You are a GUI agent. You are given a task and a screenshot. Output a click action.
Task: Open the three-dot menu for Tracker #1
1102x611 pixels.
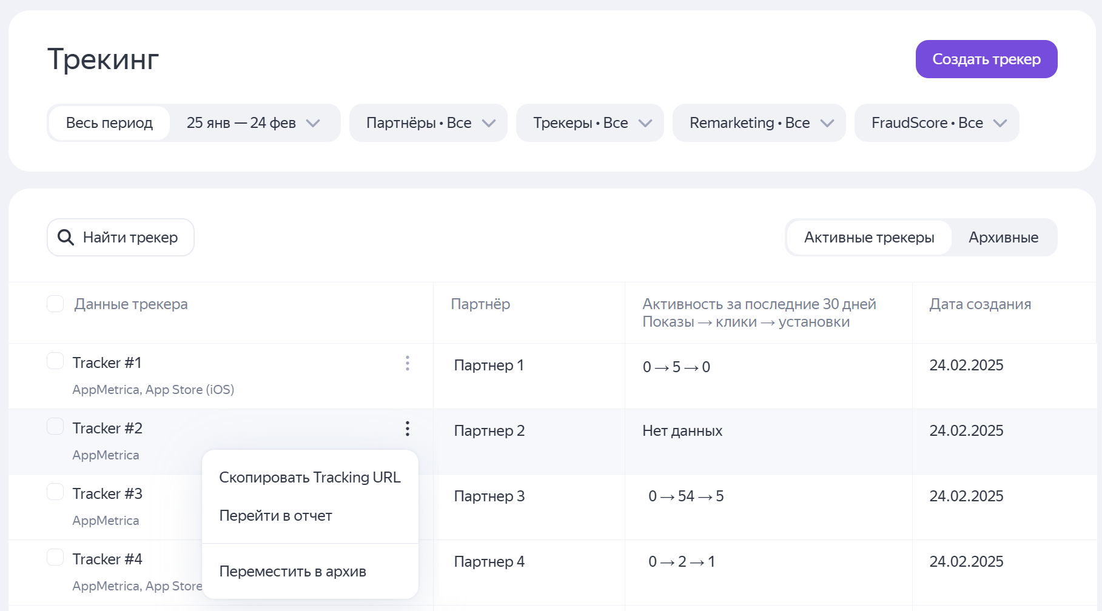click(407, 363)
